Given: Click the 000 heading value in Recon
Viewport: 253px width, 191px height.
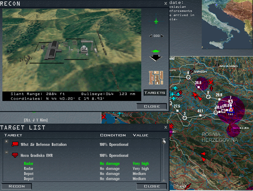Looking at the screenshot, I should (156, 36).
